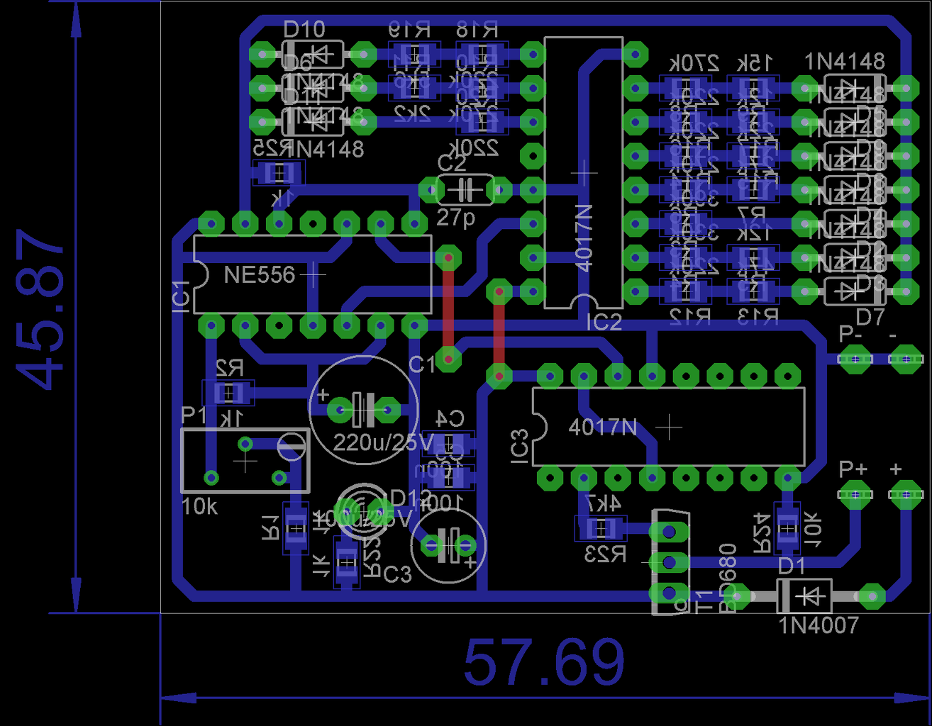This screenshot has width=932, height=726.
Task: Select the R24 SMD resistor footprint
Action: [x=787, y=528]
